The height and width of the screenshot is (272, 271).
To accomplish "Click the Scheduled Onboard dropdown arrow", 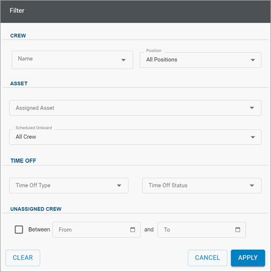I will point(253,137).
